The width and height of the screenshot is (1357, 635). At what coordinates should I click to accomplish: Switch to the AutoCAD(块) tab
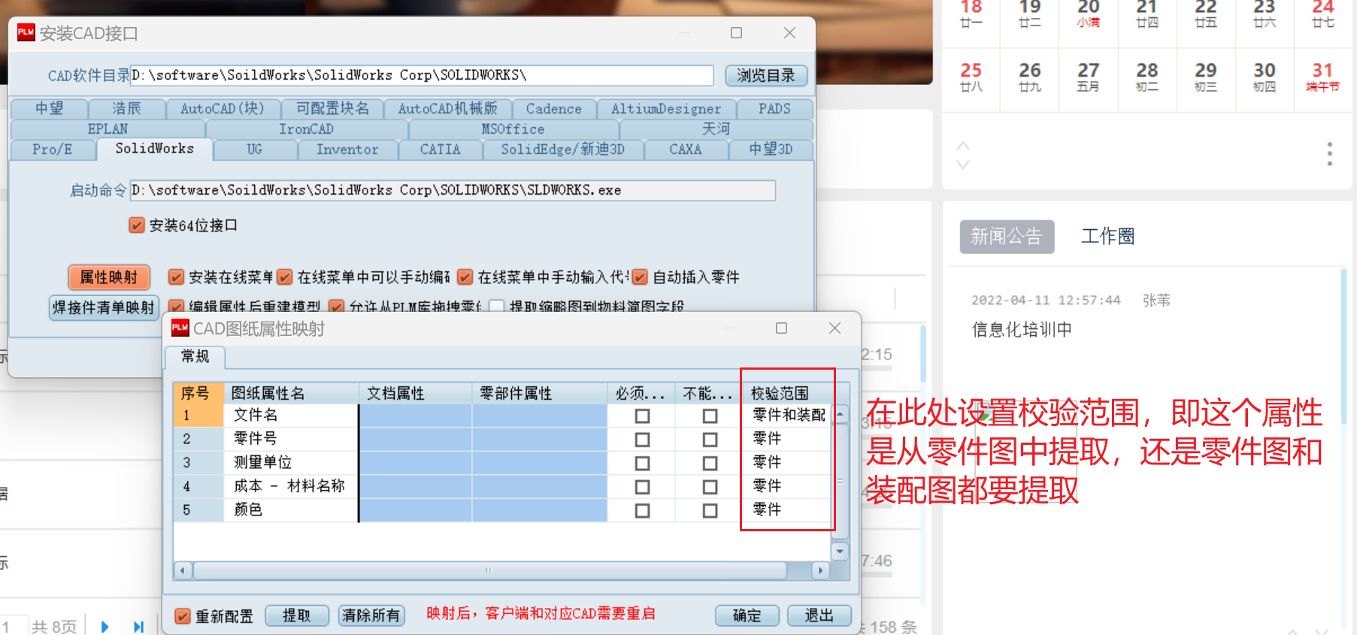223,109
